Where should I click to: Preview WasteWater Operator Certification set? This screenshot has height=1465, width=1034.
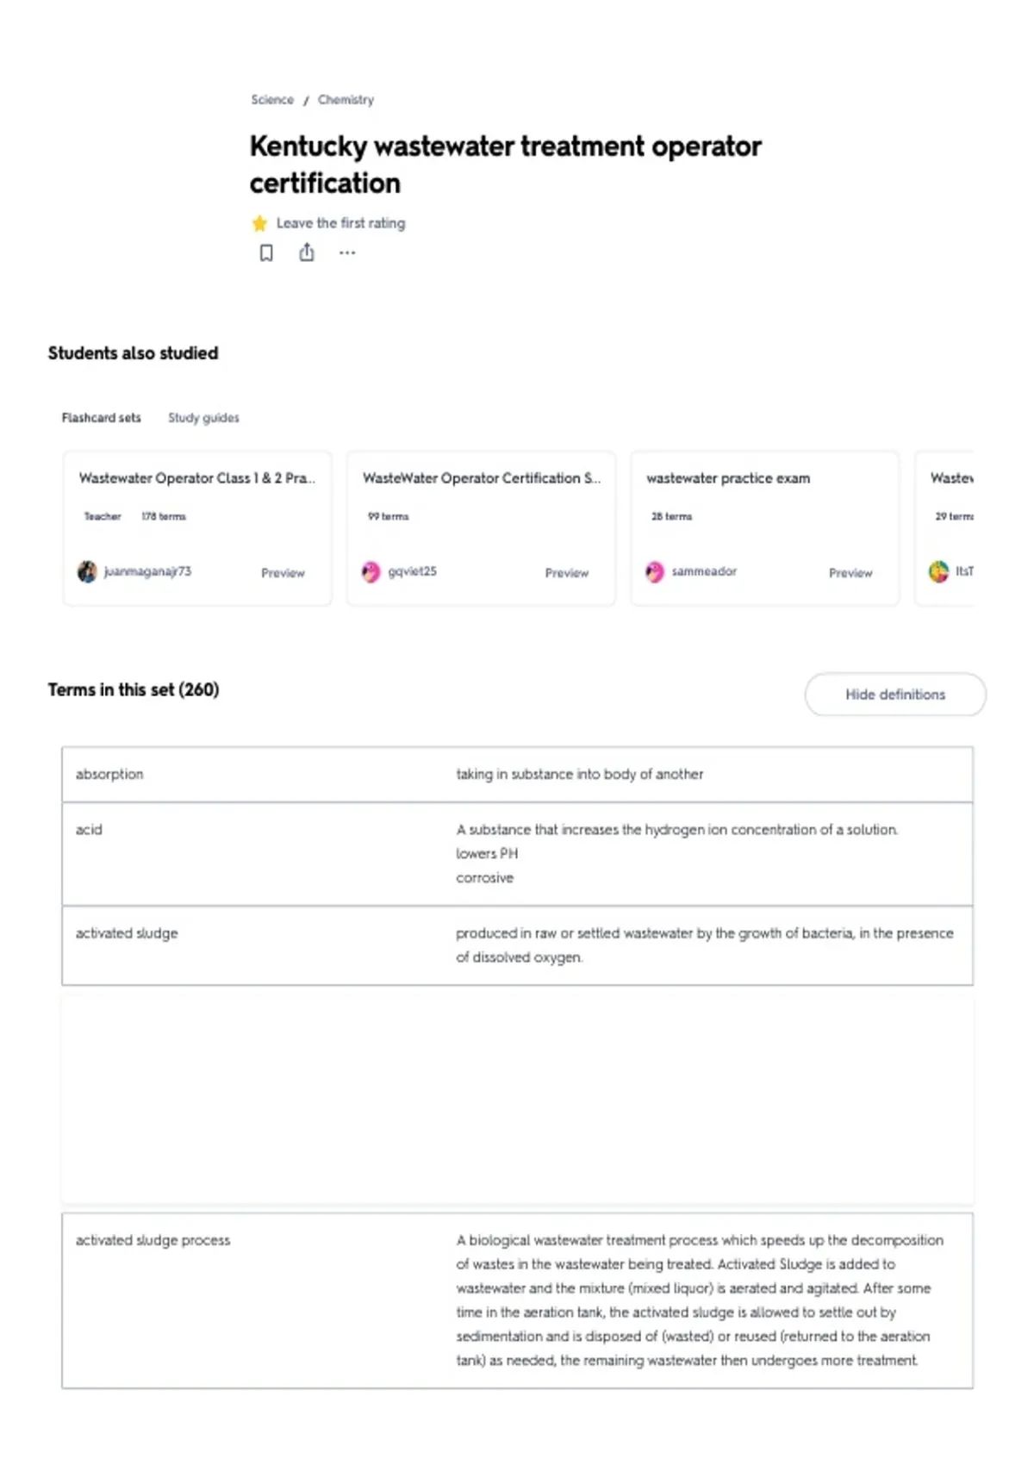[x=566, y=572]
